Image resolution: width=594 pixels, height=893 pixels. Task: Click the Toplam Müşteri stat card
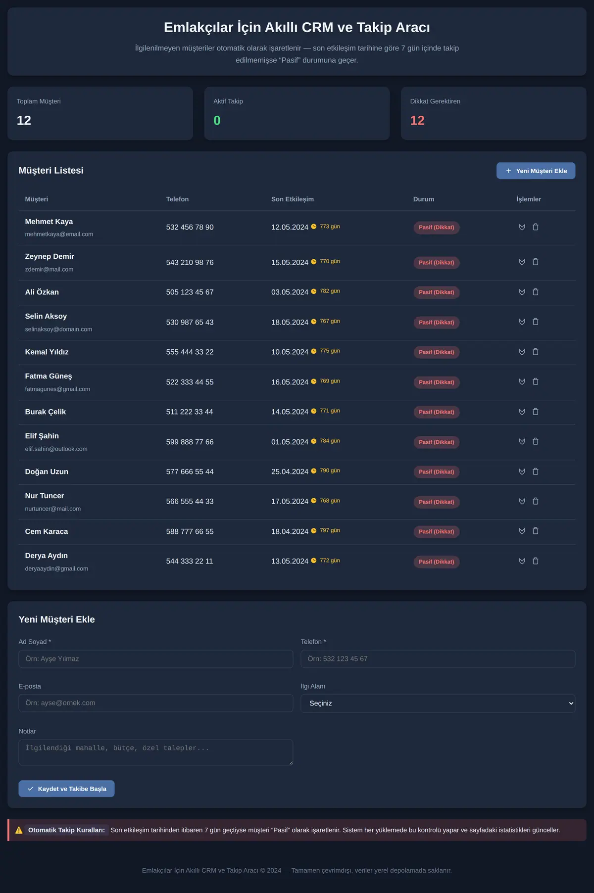coord(100,113)
